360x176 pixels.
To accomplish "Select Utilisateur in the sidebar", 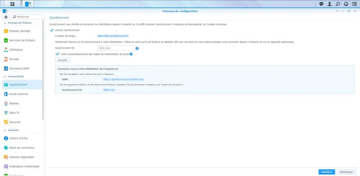I will 22,50.
